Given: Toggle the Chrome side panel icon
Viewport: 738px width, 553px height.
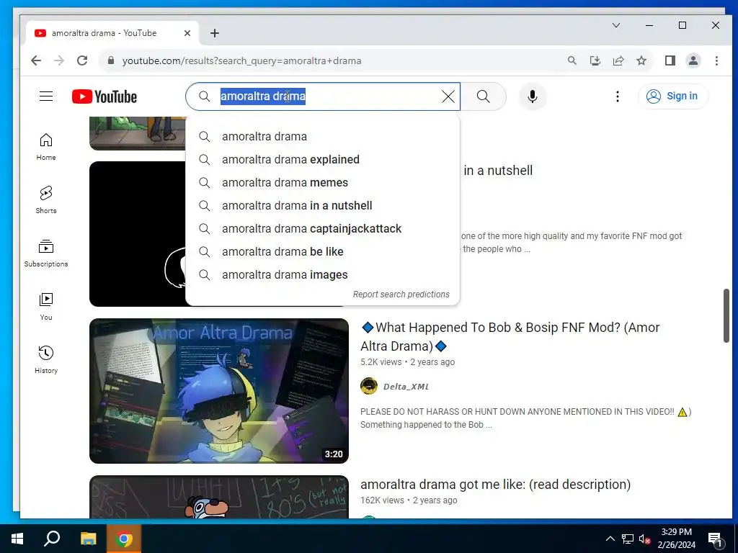Looking at the screenshot, I should point(670,60).
